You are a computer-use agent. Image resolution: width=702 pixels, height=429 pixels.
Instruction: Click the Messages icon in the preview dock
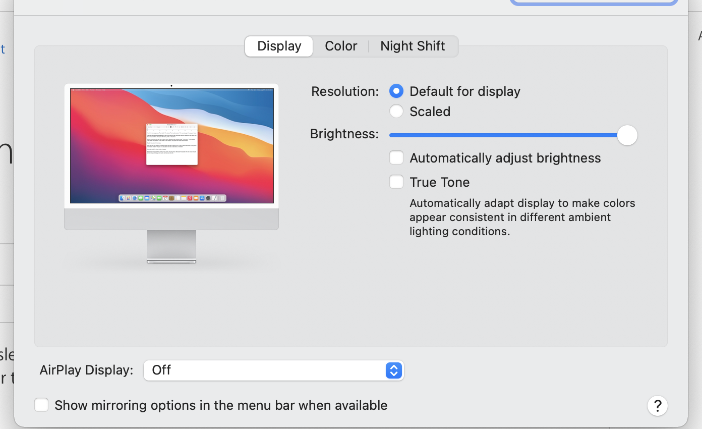[141, 198]
